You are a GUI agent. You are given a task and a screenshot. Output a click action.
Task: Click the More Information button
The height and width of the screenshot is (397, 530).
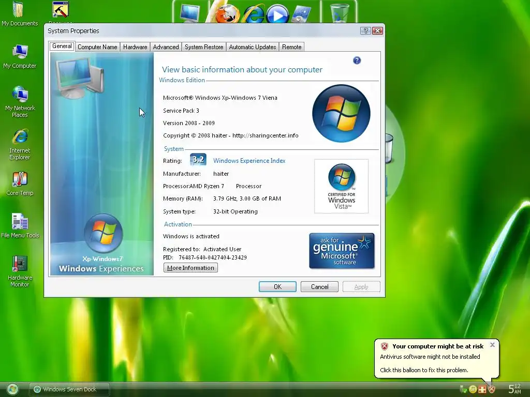(x=190, y=268)
